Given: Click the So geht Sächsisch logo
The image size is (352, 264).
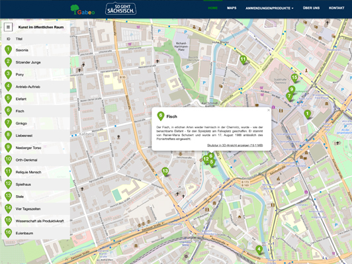Looking at the screenshot, I should click(121, 9).
